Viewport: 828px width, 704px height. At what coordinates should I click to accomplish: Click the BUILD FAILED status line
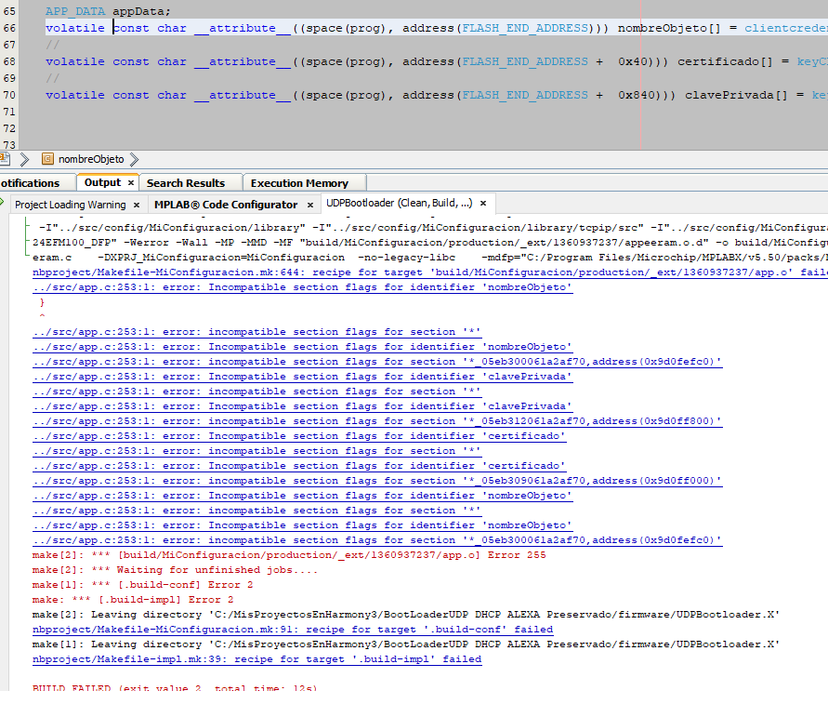coord(175,687)
